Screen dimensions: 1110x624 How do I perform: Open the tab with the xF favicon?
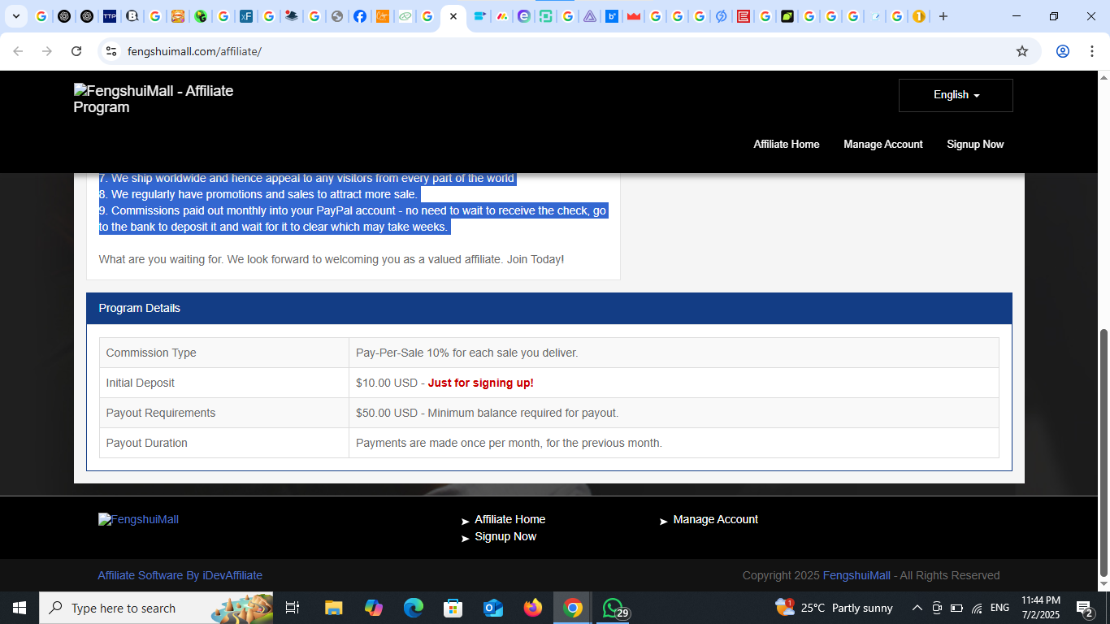click(x=246, y=16)
